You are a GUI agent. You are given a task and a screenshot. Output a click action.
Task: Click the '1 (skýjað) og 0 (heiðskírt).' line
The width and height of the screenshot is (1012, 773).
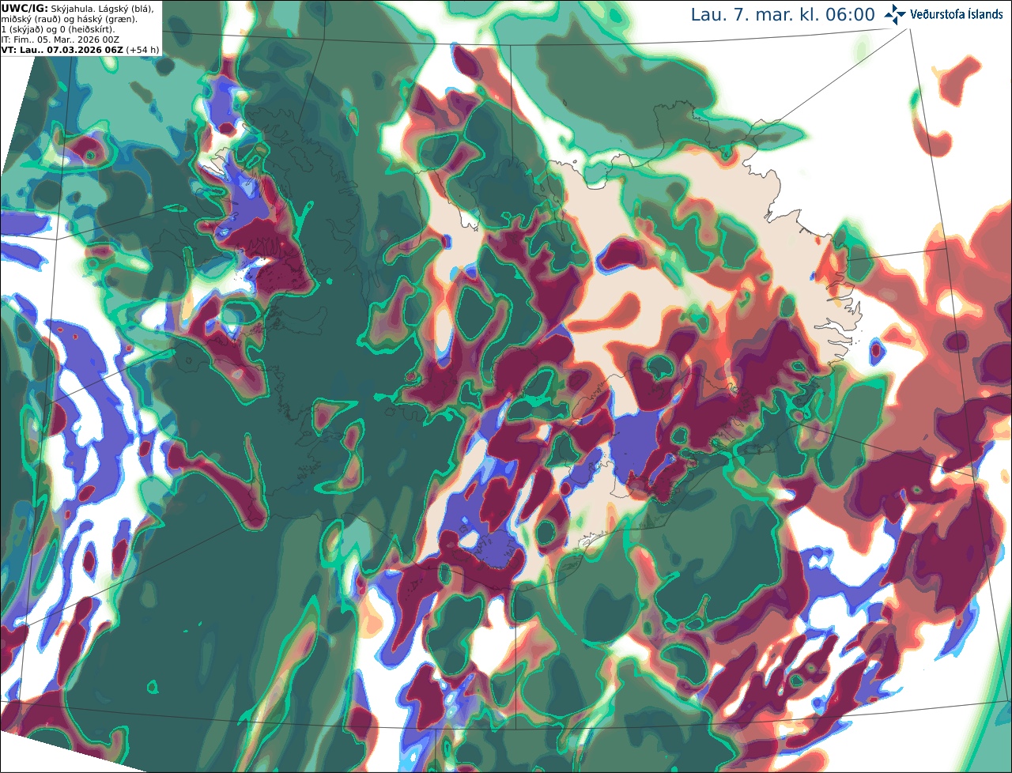[x=58, y=29]
